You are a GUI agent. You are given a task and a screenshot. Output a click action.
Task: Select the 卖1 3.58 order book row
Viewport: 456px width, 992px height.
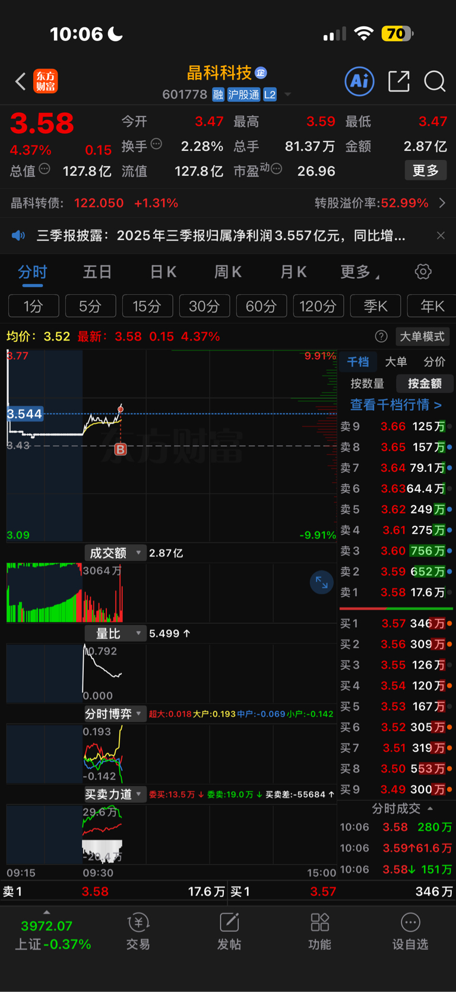click(396, 593)
